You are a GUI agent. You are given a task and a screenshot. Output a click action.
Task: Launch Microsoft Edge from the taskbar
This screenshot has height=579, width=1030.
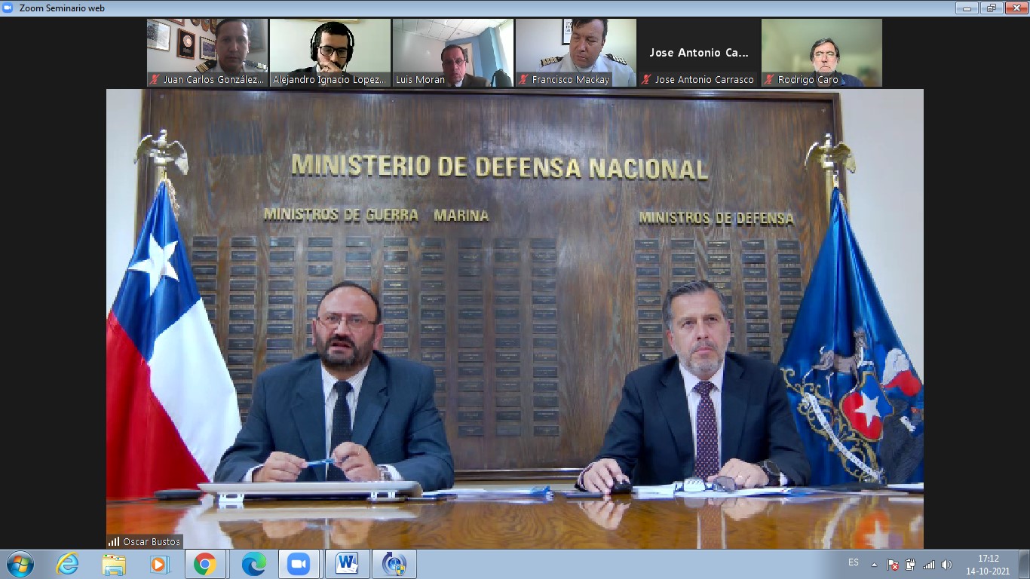point(253,564)
